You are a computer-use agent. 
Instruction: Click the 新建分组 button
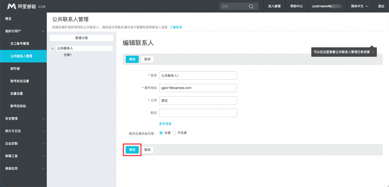pyautogui.click(x=82, y=38)
